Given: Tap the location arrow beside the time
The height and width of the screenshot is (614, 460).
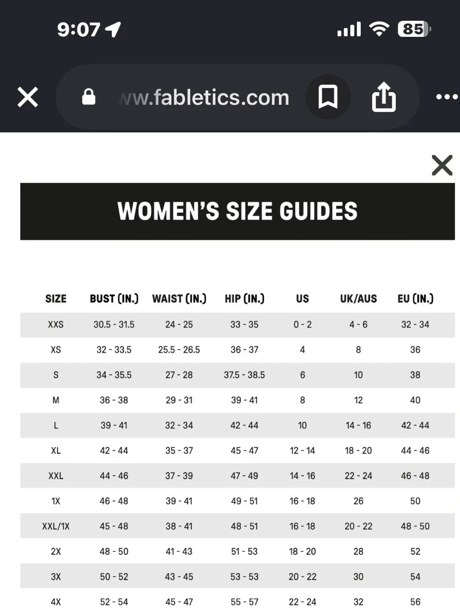Looking at the screenshot, I should click(113, 29).
